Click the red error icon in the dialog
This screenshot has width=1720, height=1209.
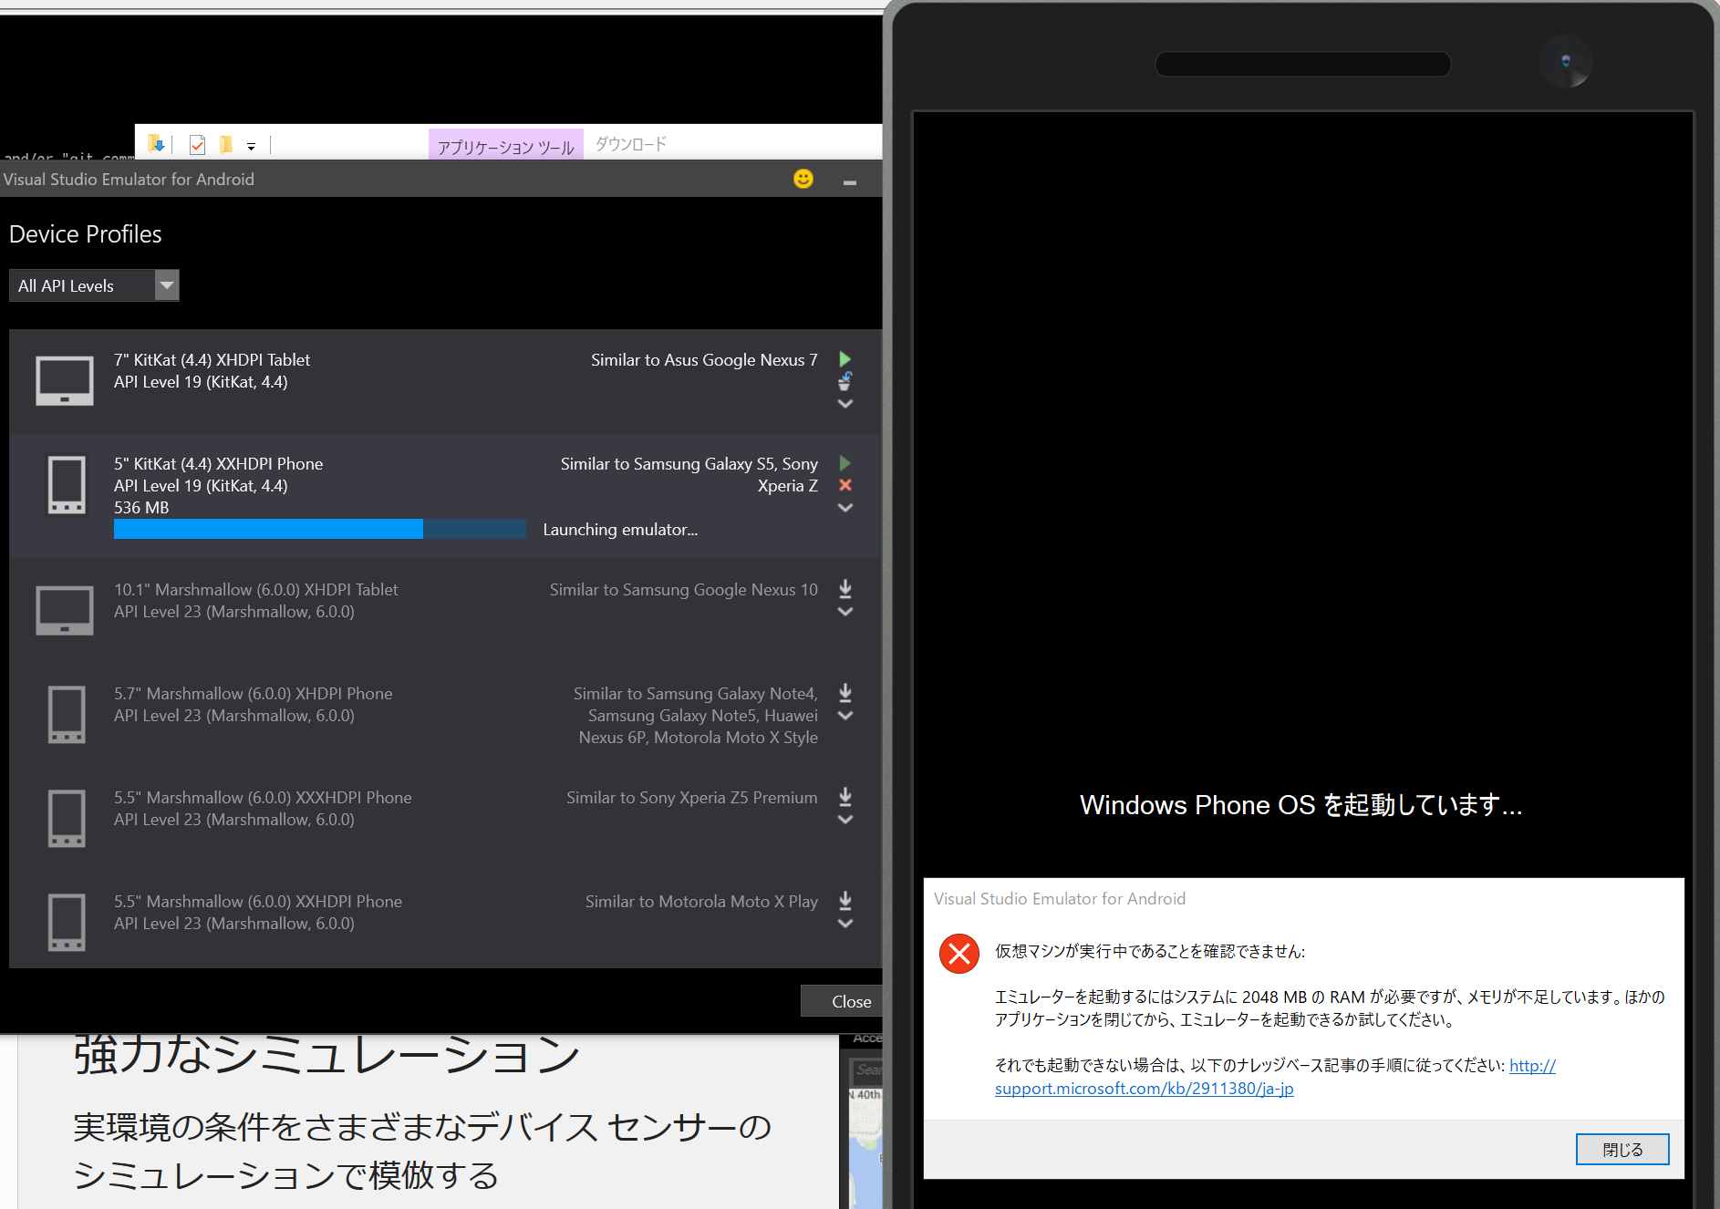pyautogui.click(x=958, y=954)
